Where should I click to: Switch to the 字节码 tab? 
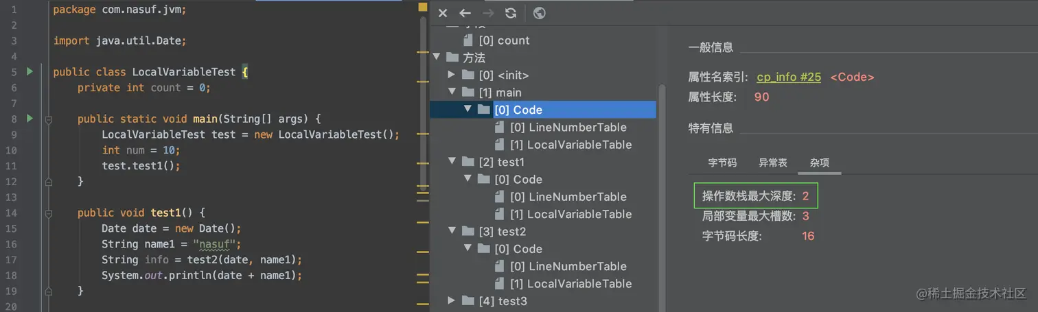722,163
